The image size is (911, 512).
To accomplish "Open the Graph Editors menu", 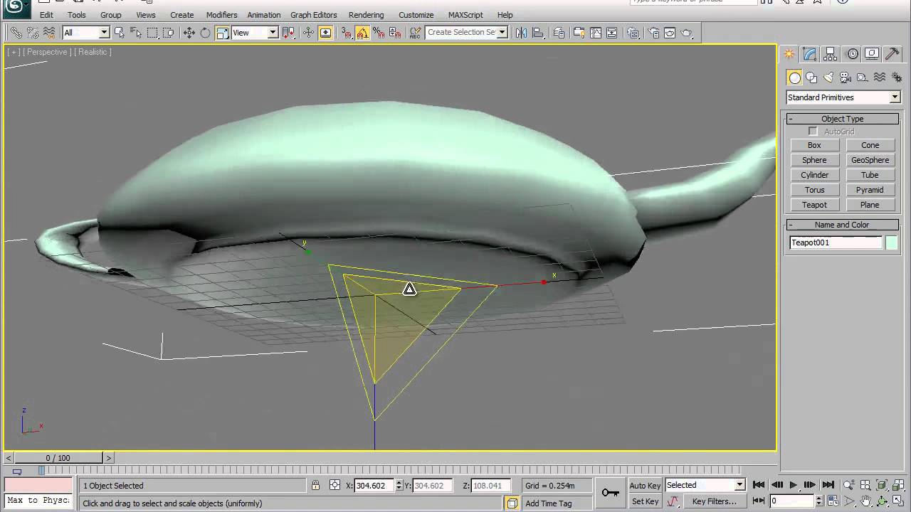I will (x=314, y=15).
